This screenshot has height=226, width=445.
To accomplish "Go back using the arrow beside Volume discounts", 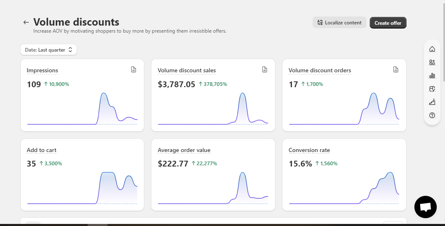I will click(x=26, y=22).
